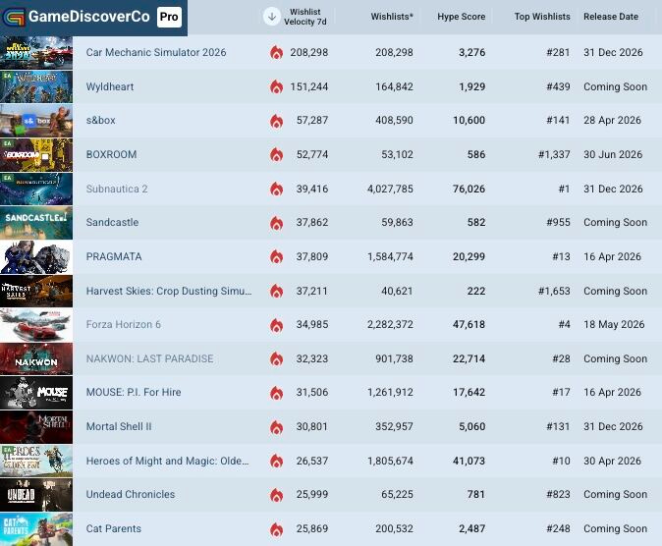Click Car Mechanic Simulator 2026 thumbnail
Viewport: 662px width, 546px height.
[x=36, y=53]
